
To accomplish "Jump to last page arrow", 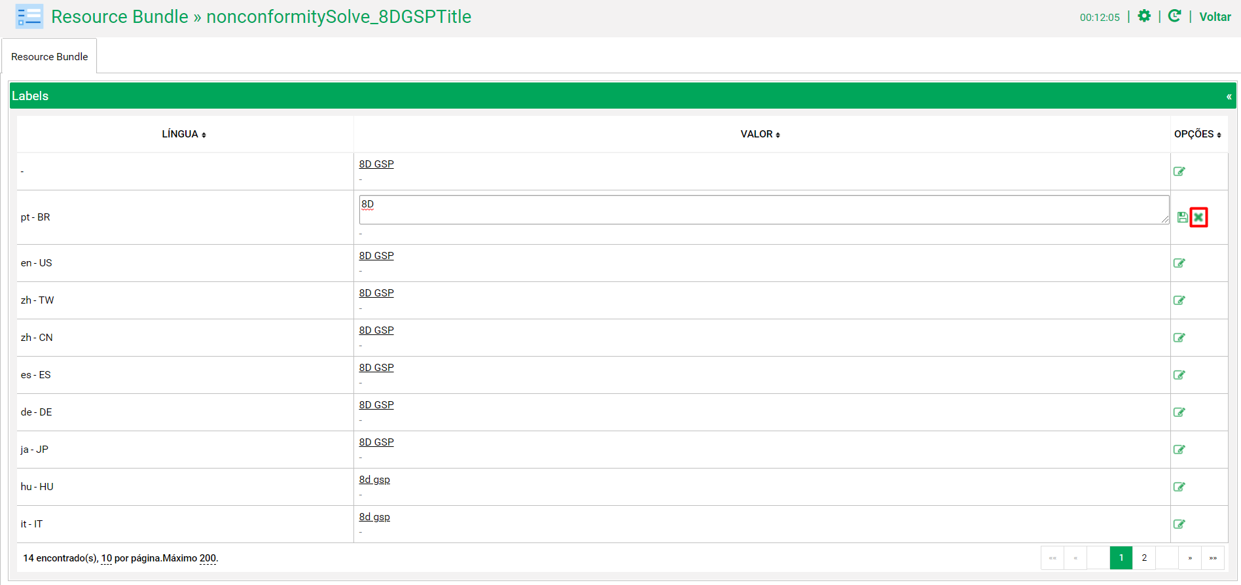I will click(x=1213, y=558).
